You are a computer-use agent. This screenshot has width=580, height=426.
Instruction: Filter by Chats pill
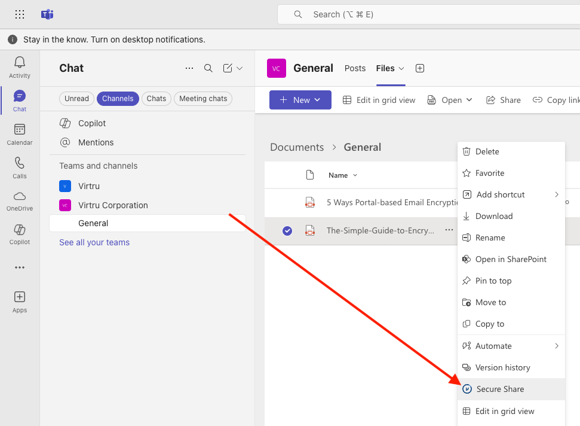point(156,99)
